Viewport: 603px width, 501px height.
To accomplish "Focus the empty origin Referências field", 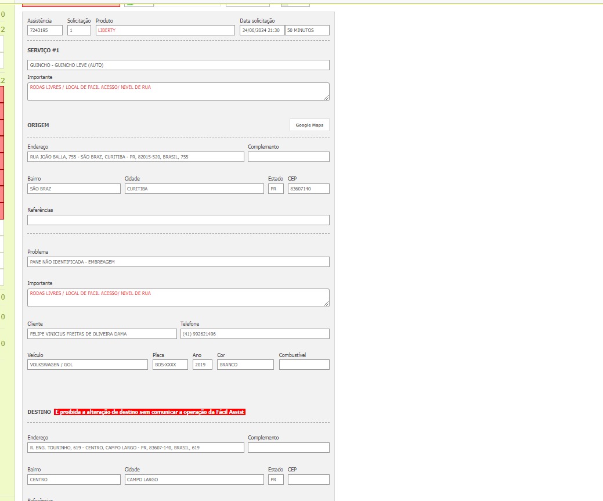I will click(x=178, y=220).
